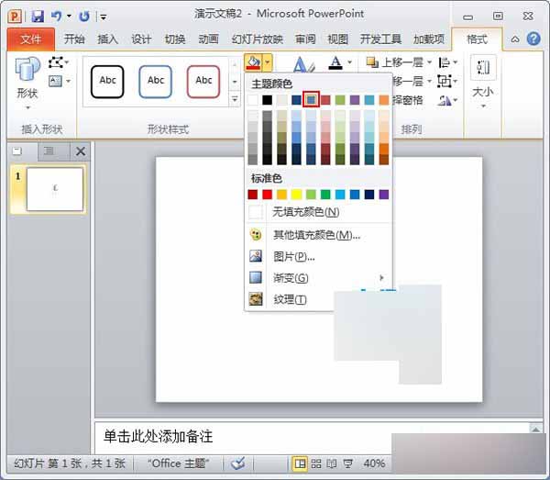
Task: Apply the blue outline Abc shape style
Action: click(156, 82)
